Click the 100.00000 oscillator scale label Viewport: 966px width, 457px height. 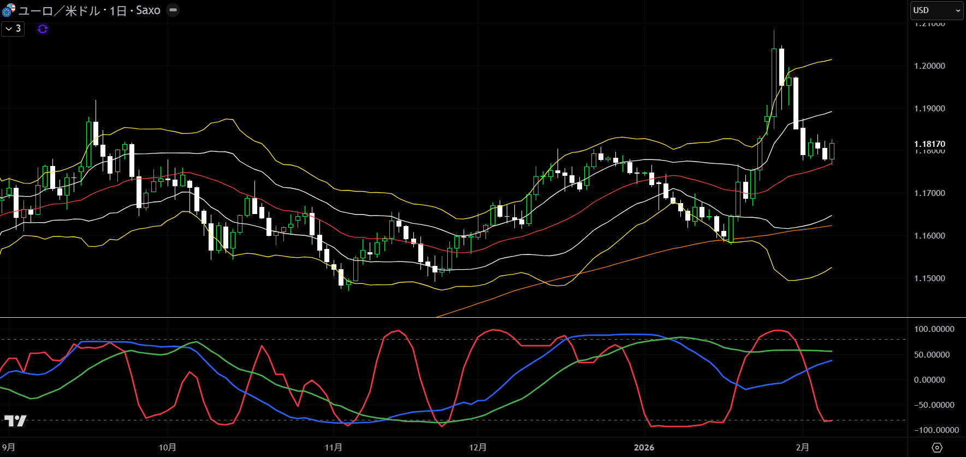pos(934,329)
